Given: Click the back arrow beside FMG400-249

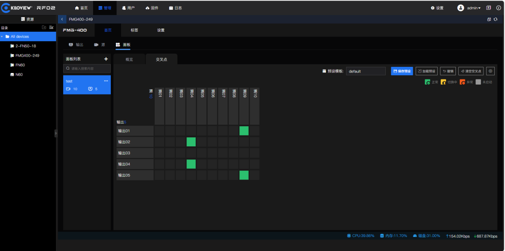Looking at the screenshot, I should click(62, 19).
